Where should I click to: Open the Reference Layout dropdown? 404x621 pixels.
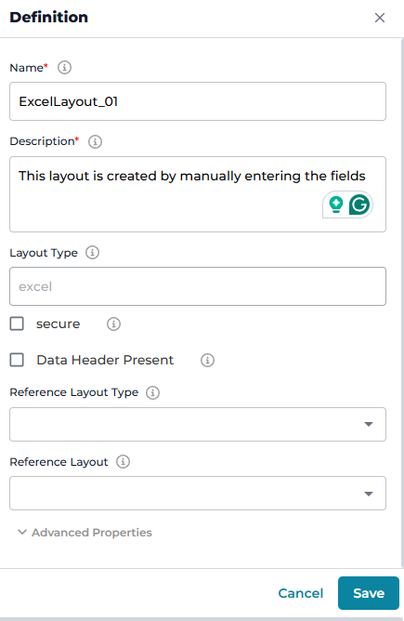point(198,493)
